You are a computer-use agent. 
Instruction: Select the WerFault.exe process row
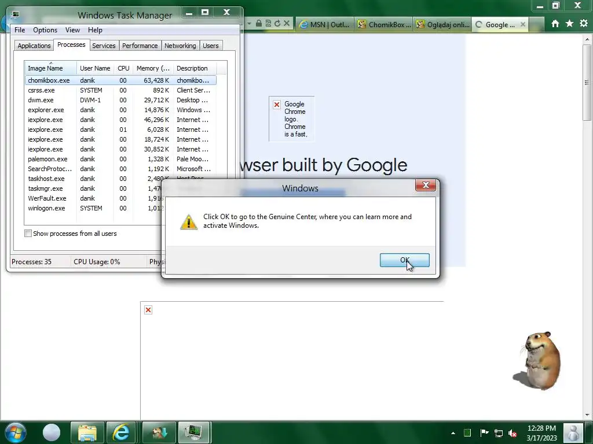click(x=93, y=198)
